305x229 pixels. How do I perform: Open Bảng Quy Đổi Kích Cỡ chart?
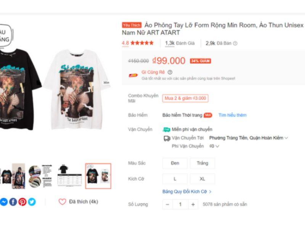187,192
